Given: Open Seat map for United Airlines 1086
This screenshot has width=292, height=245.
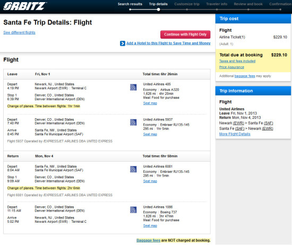Looking at the screenshot, I should (150, 226).
